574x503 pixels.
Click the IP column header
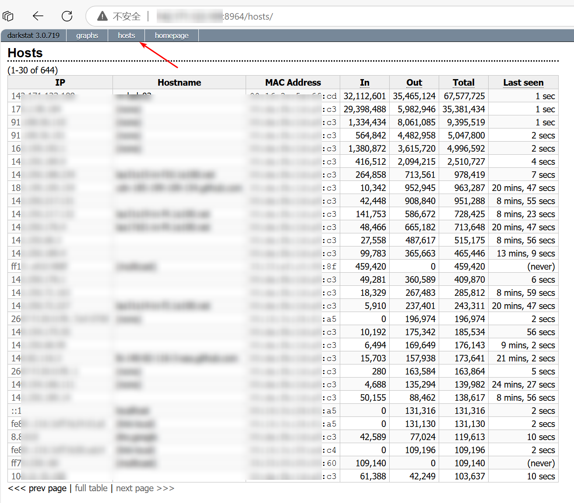[60, 83]
